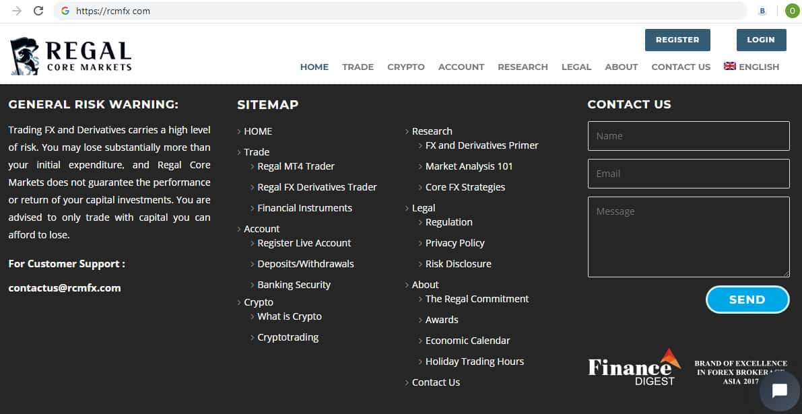Click the Google icon in the address bar

point(65,11)
